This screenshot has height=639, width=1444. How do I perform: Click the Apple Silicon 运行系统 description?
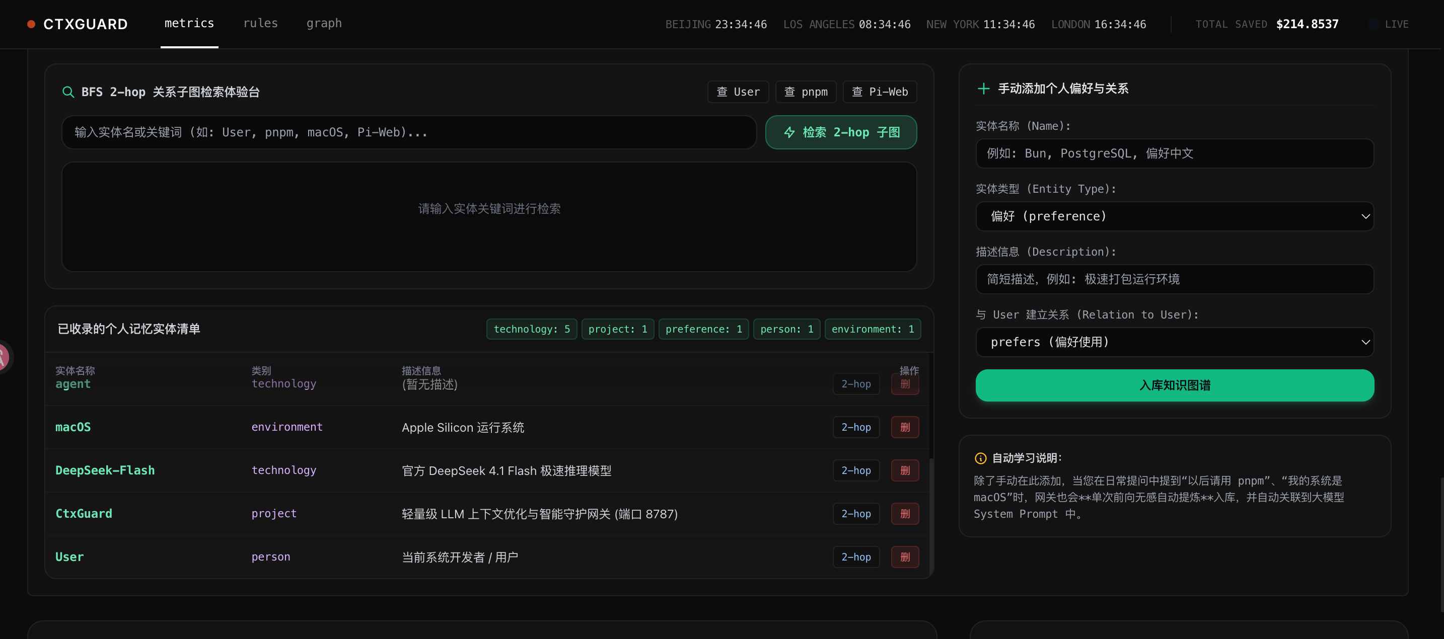(x=463, y=427)
